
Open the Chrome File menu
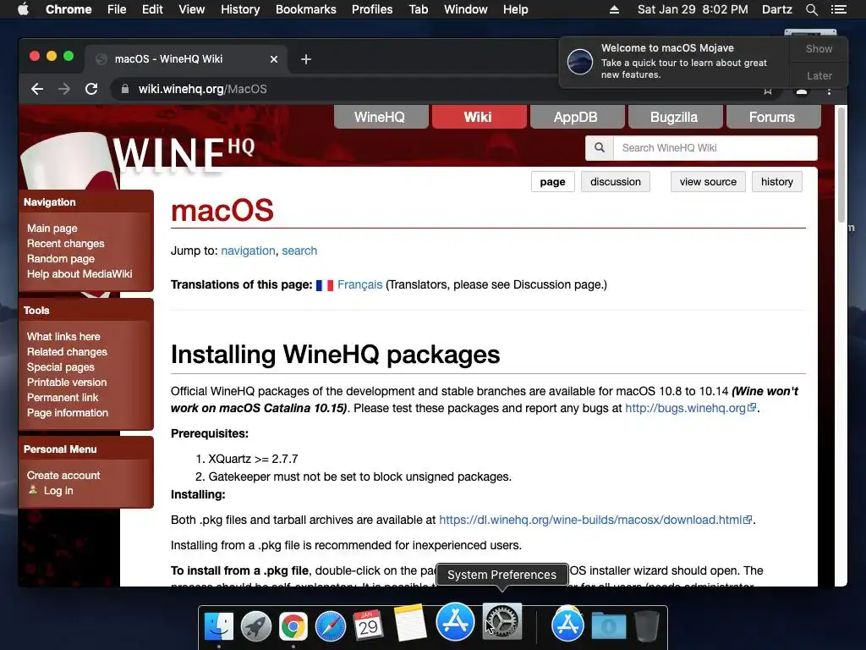[117, 9]
